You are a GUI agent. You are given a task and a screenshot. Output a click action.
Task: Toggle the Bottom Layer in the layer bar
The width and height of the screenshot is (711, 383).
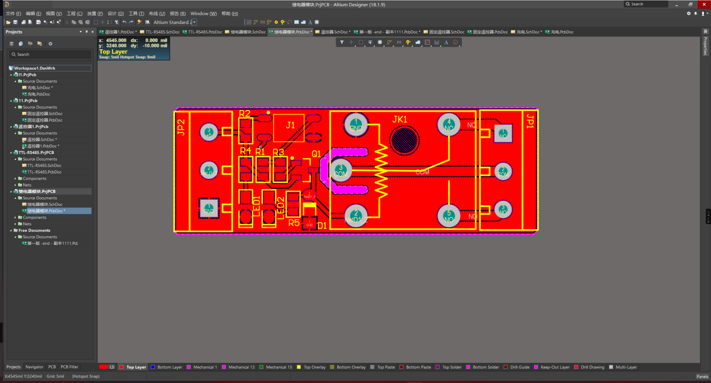[169, 367]
